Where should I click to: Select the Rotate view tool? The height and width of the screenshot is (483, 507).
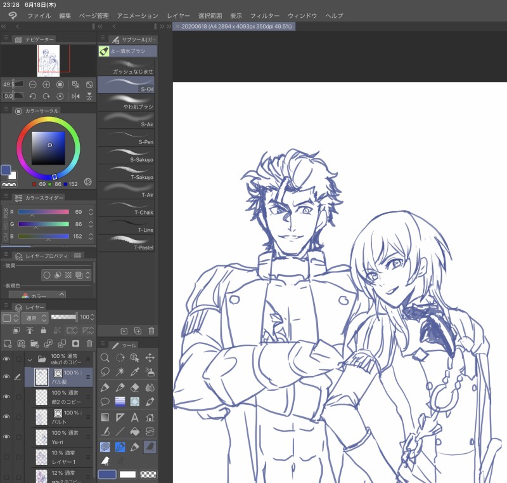[120, 357]
